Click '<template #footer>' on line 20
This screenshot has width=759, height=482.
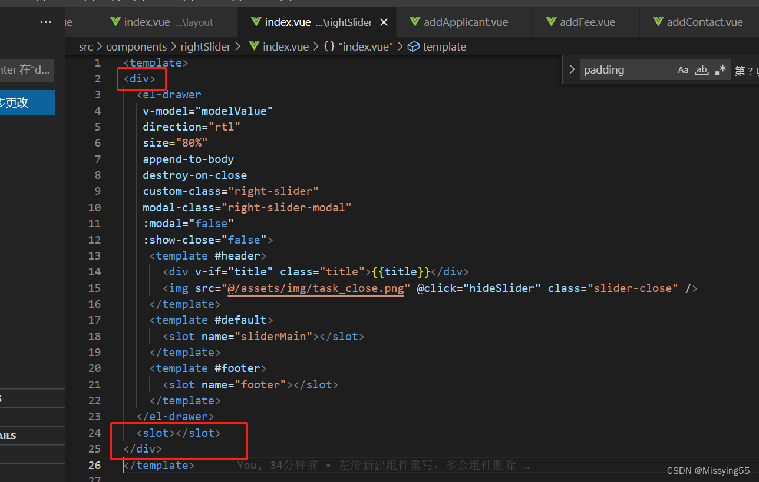[x=208, y=368]
